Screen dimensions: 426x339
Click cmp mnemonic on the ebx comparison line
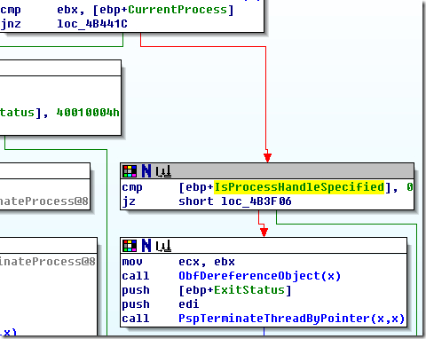point(11,11)
